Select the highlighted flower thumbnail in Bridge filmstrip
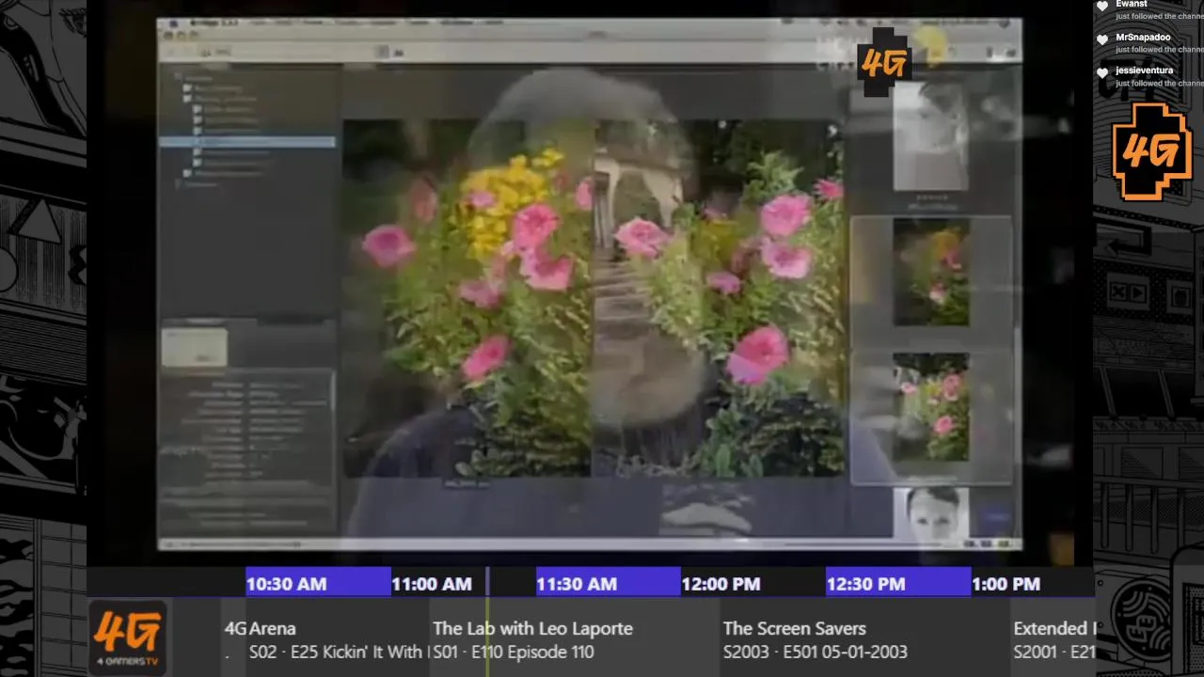Image resolution: width=1204 pixels, height=677 pixels. point(930,274)
